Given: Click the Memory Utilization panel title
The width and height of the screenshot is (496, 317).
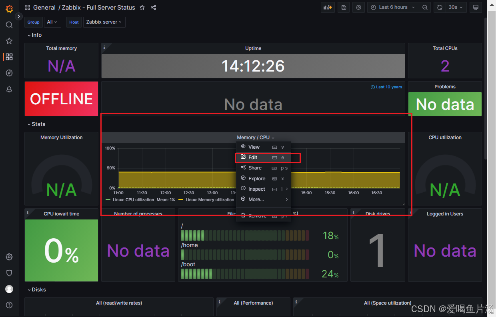Looking at the screenshot, I should (61, 138).
